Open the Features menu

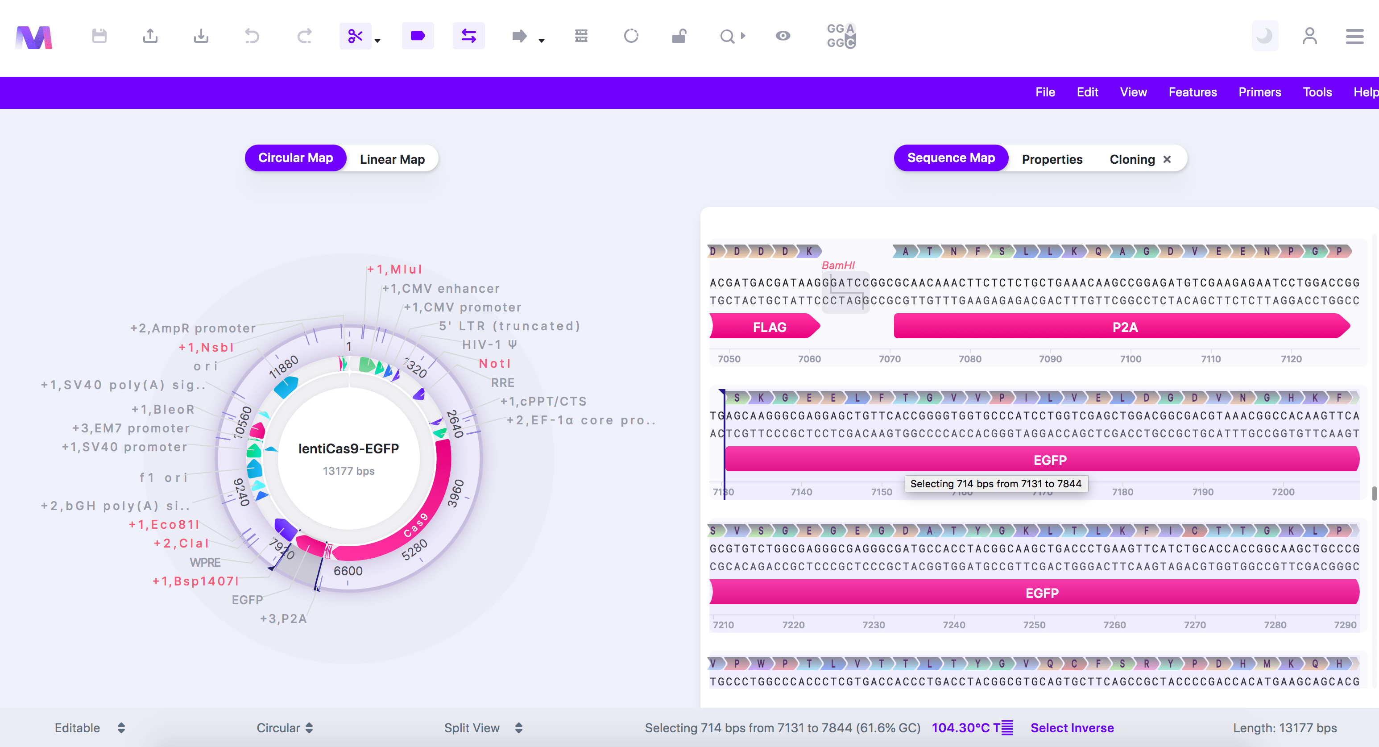pos(1192,92)
